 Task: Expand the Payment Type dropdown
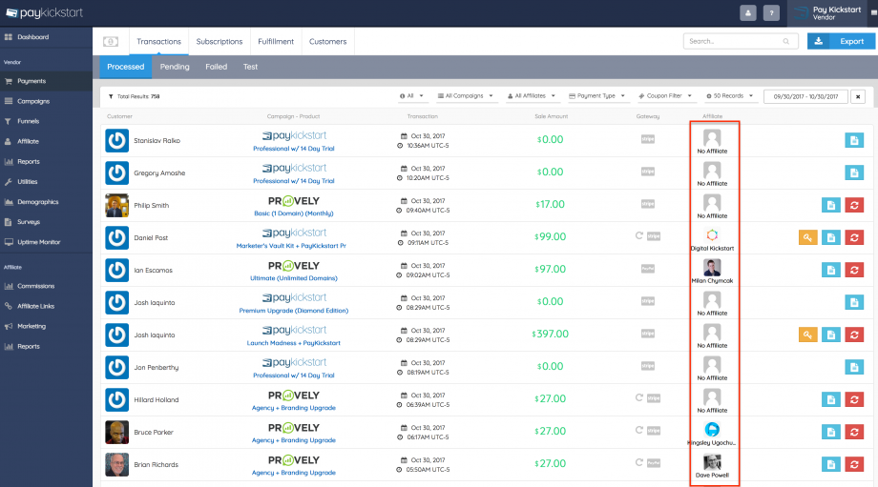[597, 96]
